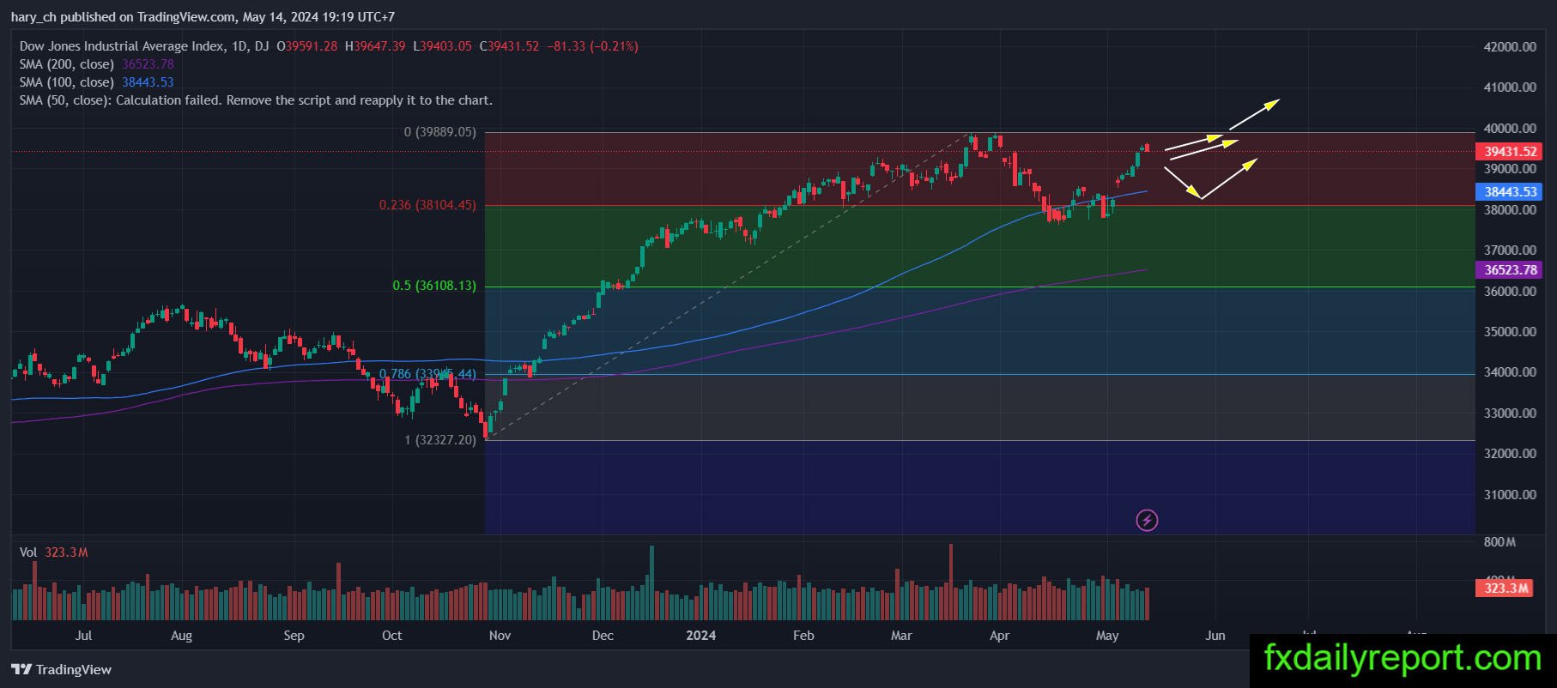The image size is (1557, 688).
Task: Click 37000.00 on the price axis
Action: tap(1510, 250)
